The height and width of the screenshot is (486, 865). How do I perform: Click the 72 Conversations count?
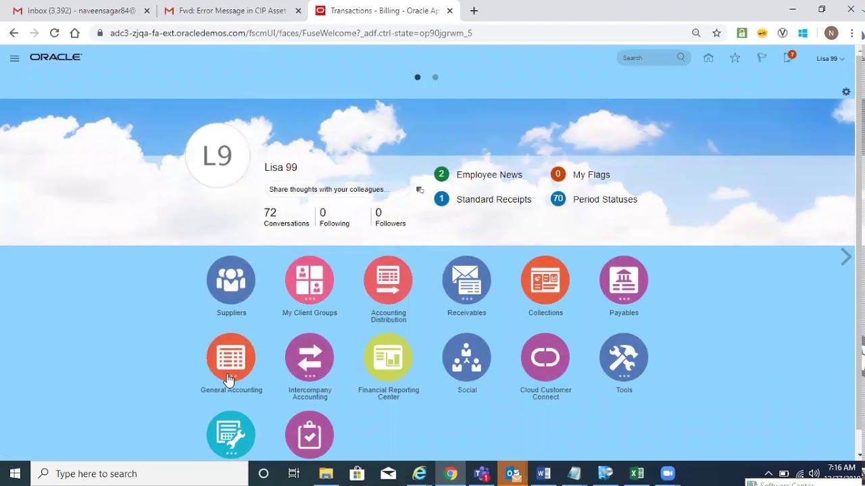coord(286,217)
